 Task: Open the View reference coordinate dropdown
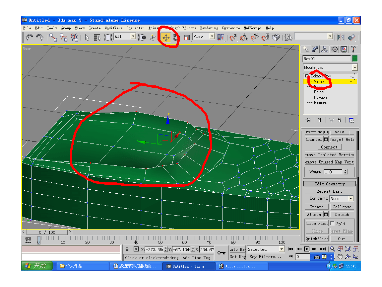click(212, 36)
